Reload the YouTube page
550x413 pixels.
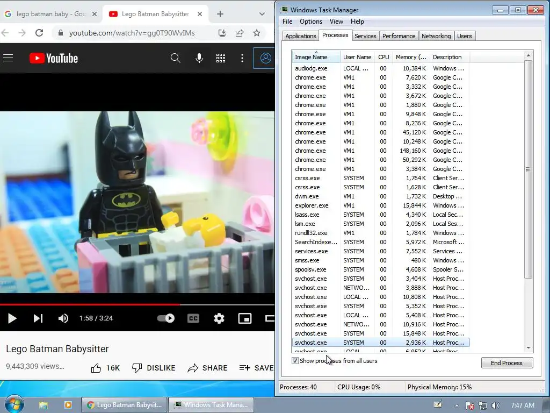click(x=39, y=33)
